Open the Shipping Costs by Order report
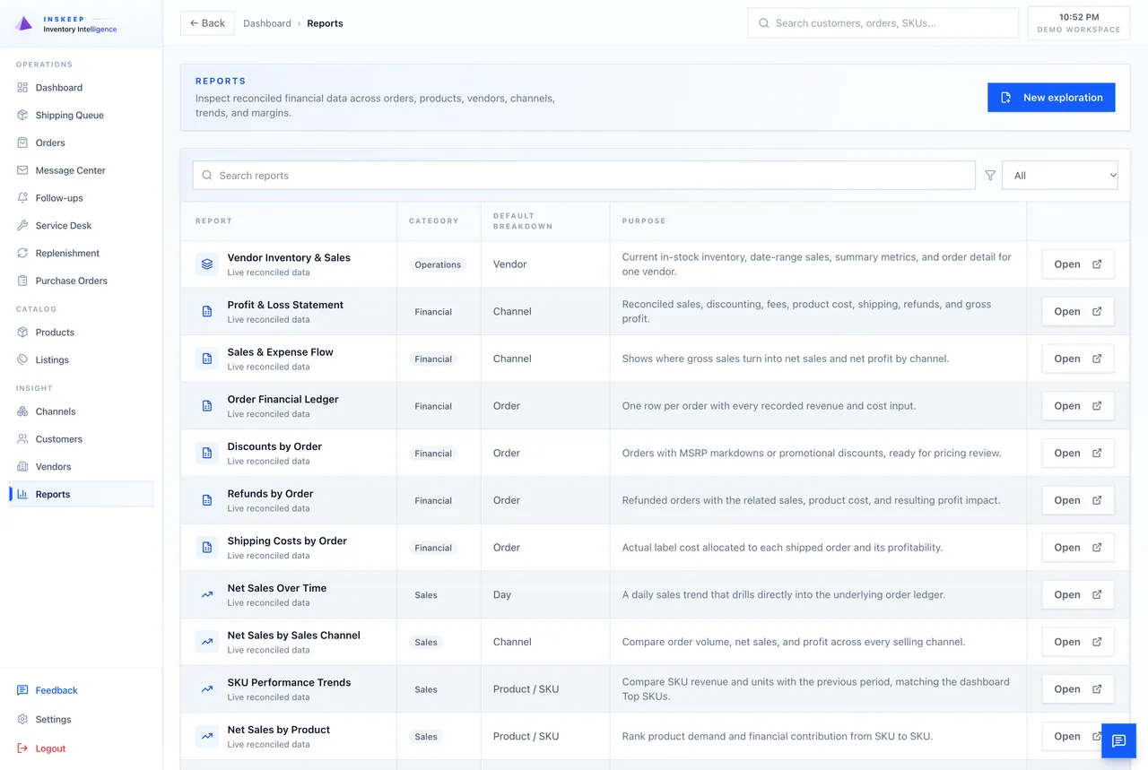This screenshot has width=1148, height=770. click(x=1078, y=547)
